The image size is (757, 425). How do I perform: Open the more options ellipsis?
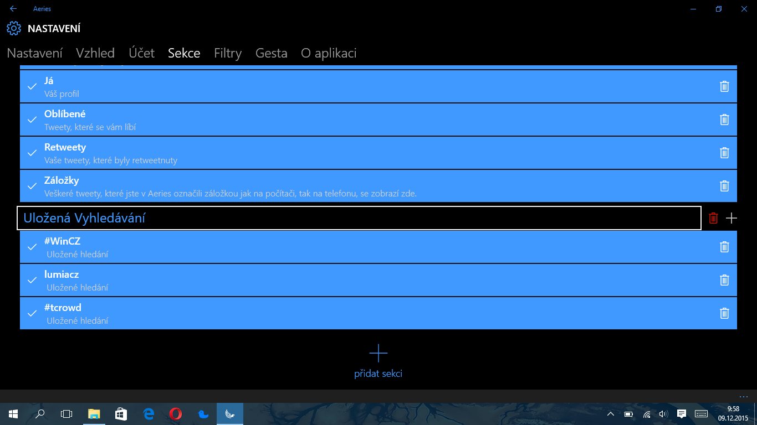tap(743, 396)
